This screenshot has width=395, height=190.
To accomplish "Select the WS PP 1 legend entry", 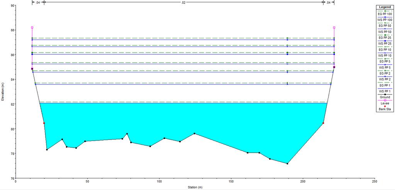I will pos(385,91).
